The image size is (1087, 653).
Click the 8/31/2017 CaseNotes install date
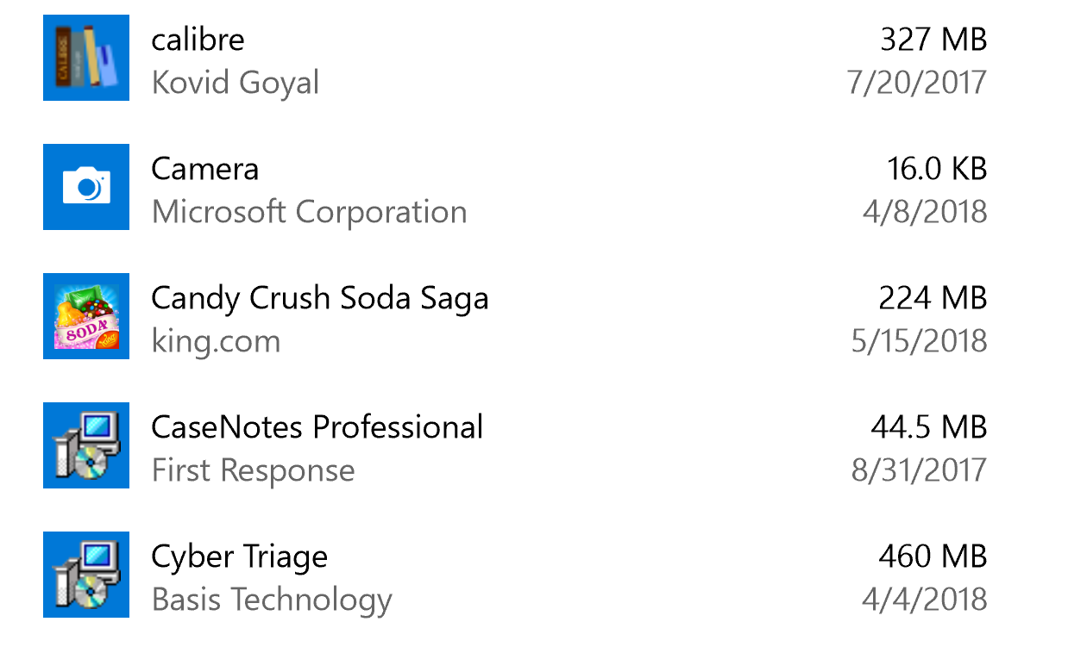pos(918,471)
